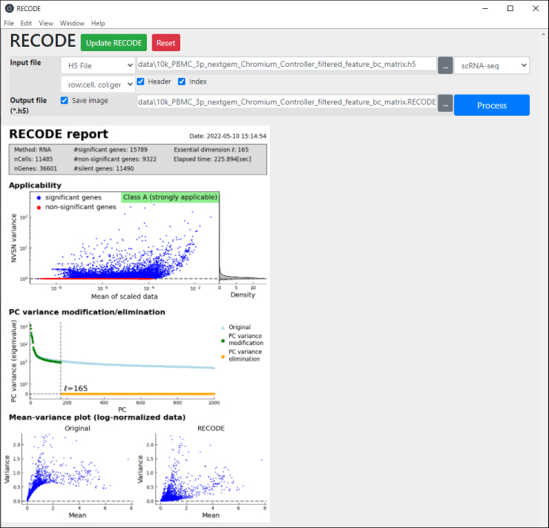Open the Window menu
This screenshot has width=549, height=528.
[72, 23]
